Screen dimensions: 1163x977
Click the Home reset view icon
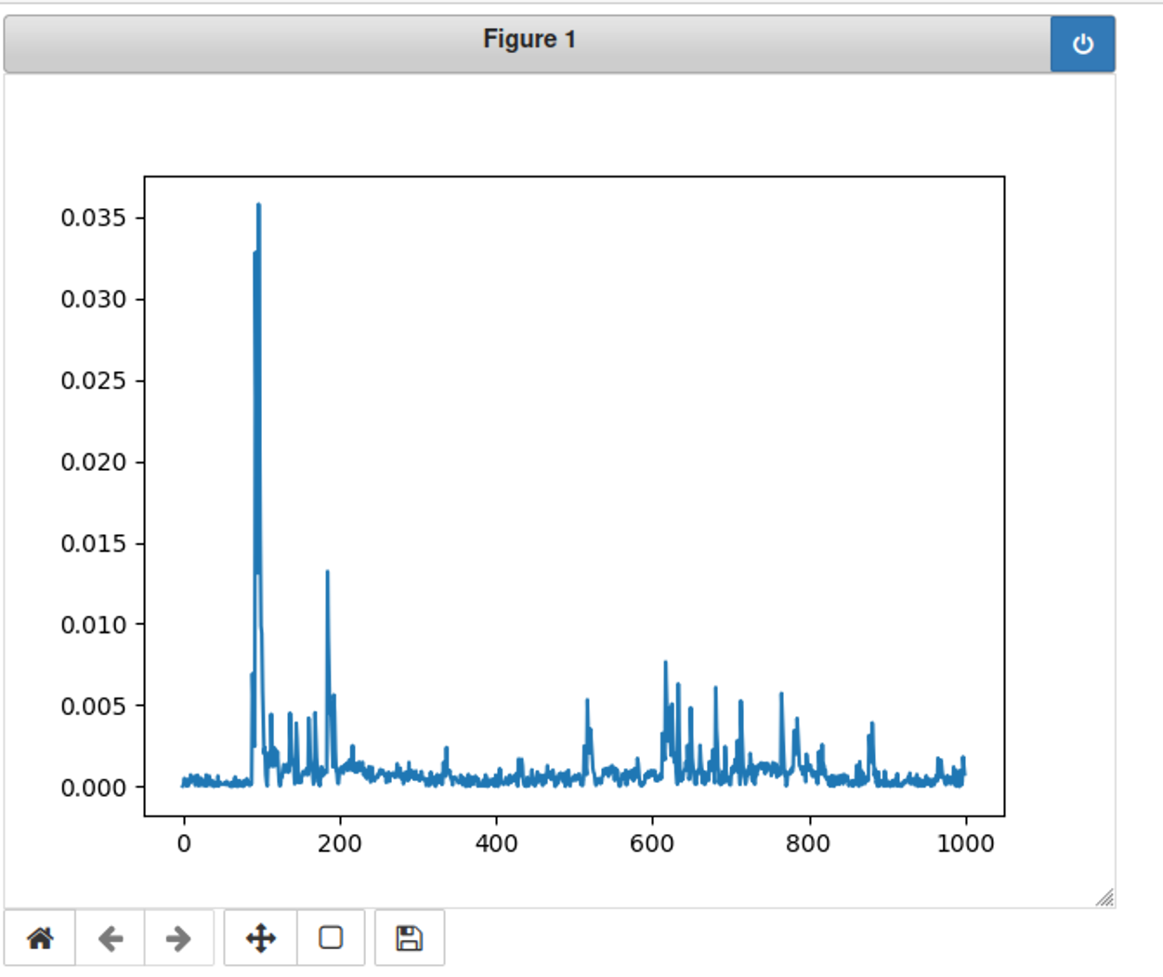[x=40, y=938]
